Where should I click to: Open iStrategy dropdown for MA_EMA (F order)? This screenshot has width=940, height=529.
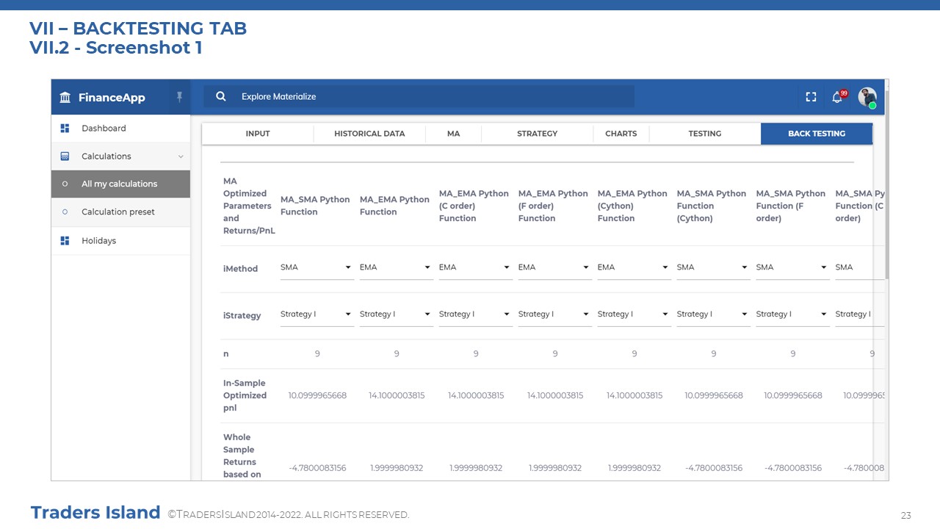(554, 314)
